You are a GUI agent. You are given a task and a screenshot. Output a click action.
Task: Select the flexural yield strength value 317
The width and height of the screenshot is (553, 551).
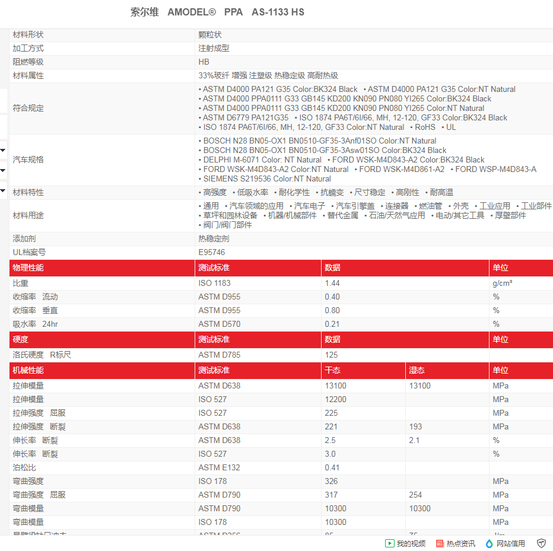331,495
